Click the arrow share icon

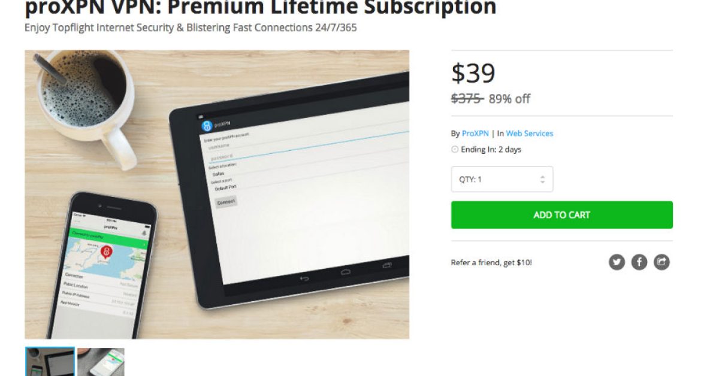point(661,262)
